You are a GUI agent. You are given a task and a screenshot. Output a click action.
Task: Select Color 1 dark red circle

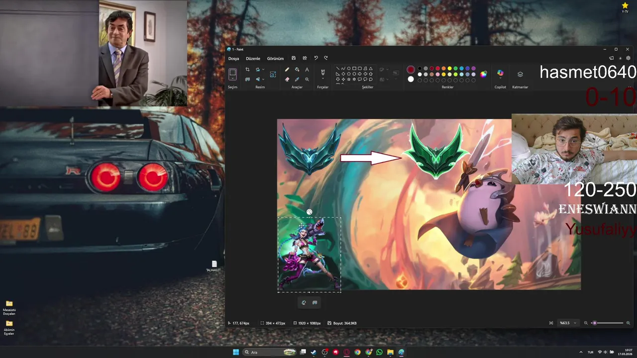(x=411, y=70)
